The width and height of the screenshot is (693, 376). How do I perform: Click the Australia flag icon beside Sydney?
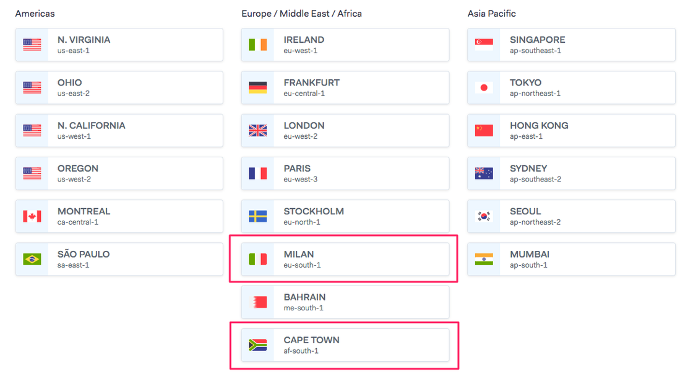coord(483,173)
